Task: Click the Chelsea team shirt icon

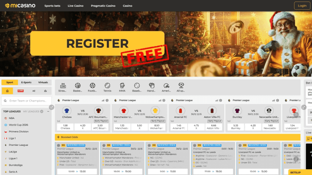Action: [67, 111]
